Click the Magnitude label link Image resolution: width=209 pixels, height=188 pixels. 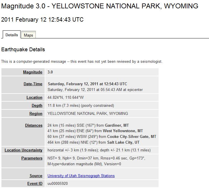pos(33,72)
